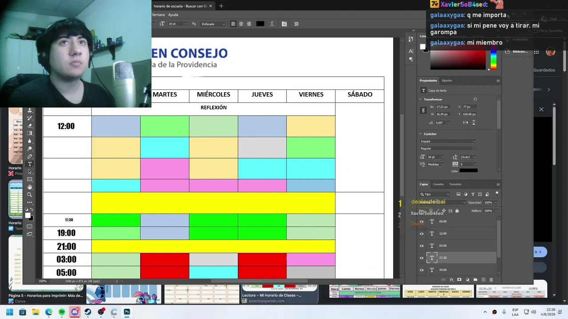
Task: Open the Ayuda menu
Action: 173,15
